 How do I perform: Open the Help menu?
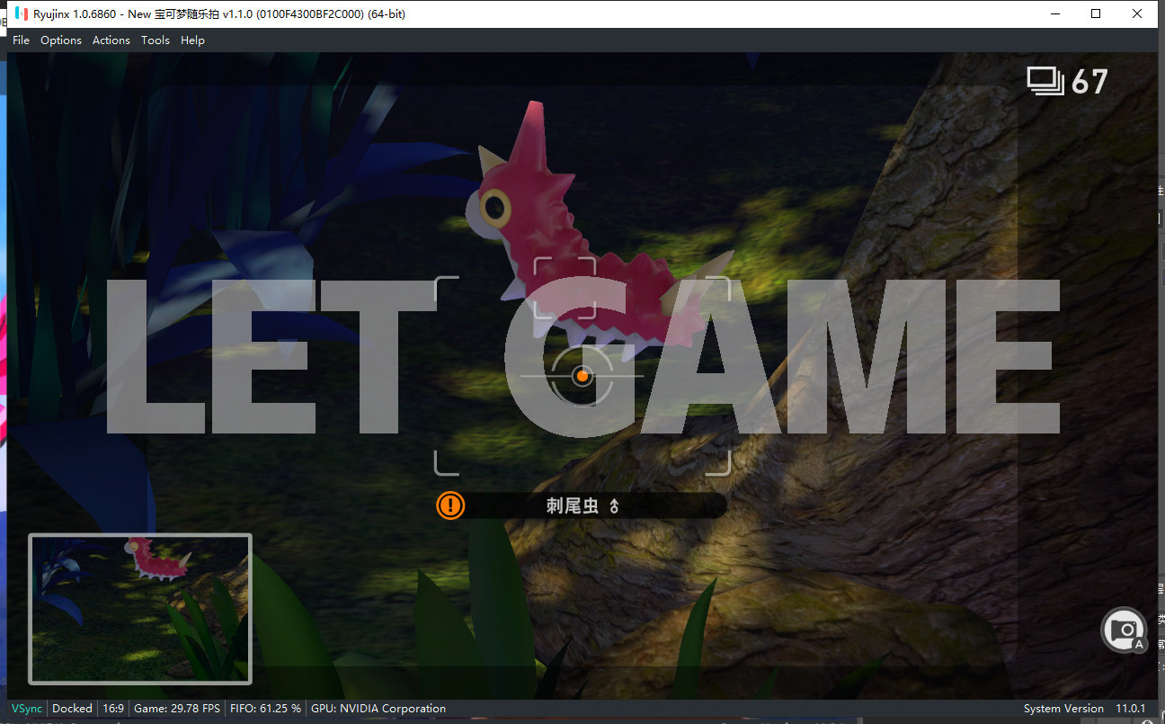192,40
